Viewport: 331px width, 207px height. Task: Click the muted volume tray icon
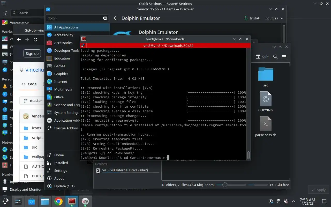point(286,201)
